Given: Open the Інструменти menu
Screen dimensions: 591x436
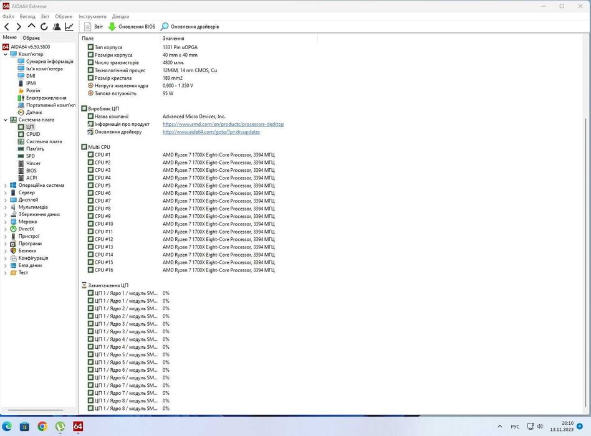Looking at the screenshot, I should coord(92,17).
